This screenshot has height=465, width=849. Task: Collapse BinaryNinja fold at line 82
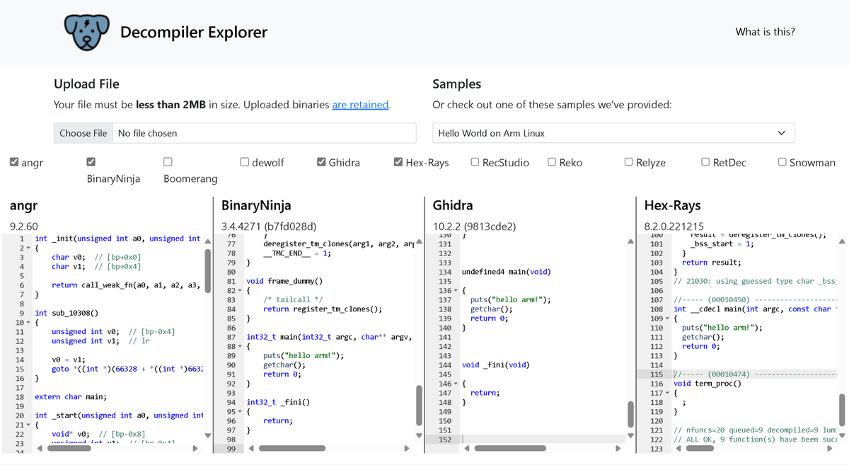tap(238, 291)
